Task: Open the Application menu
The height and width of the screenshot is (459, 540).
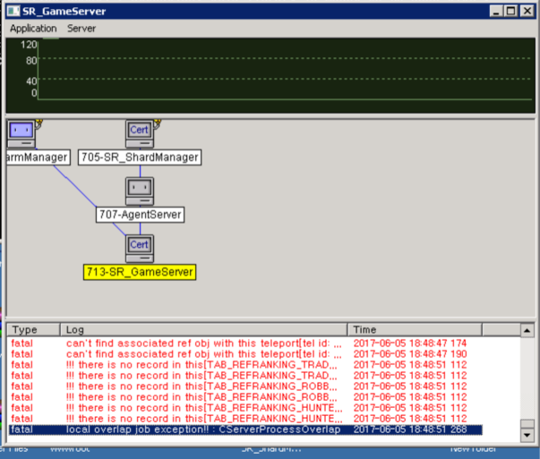Action: tap(33, 29)
